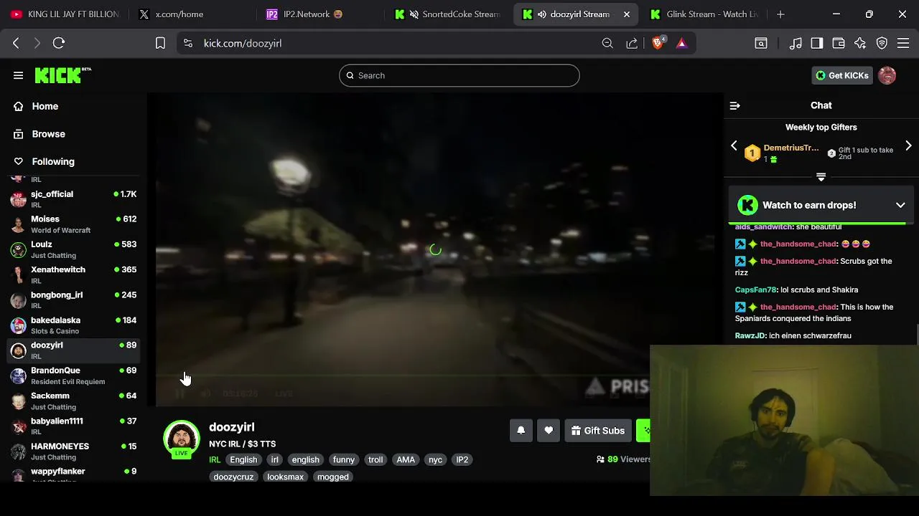Viewport: 919px width, 516px height.
Task: Click the address bar URL
Action: point(243,43)
